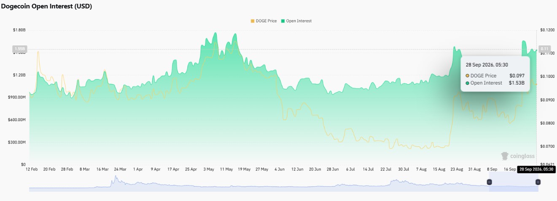Click the 25 Apr date label
557x201 pixels.
191,169
